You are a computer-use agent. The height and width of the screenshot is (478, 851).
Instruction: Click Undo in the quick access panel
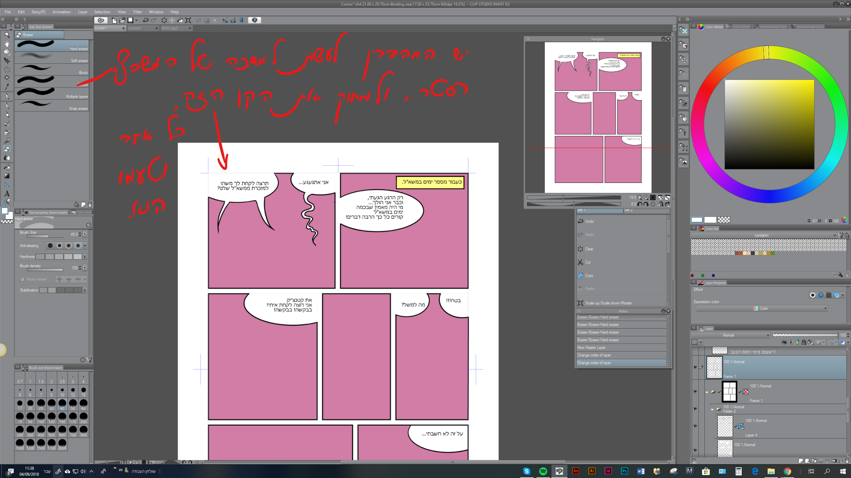pos(589,221)
